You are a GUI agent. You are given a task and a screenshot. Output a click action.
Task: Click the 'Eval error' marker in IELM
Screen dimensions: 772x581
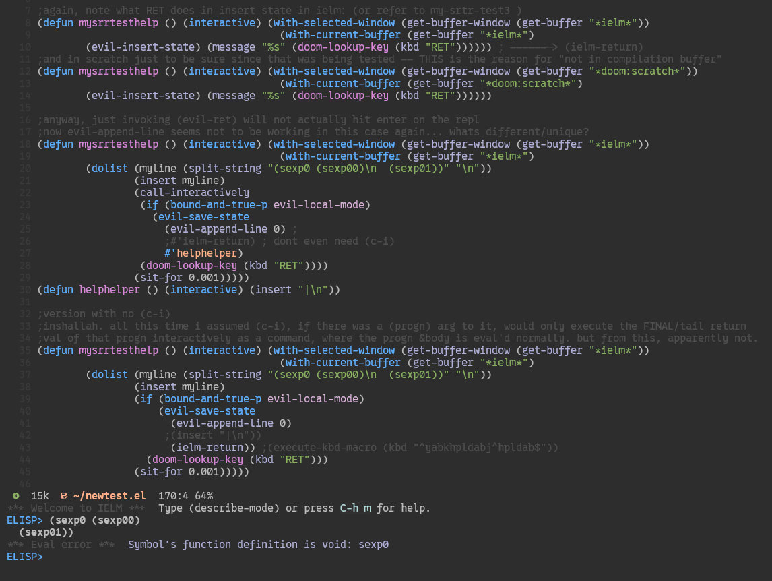(x=61, y=545)
